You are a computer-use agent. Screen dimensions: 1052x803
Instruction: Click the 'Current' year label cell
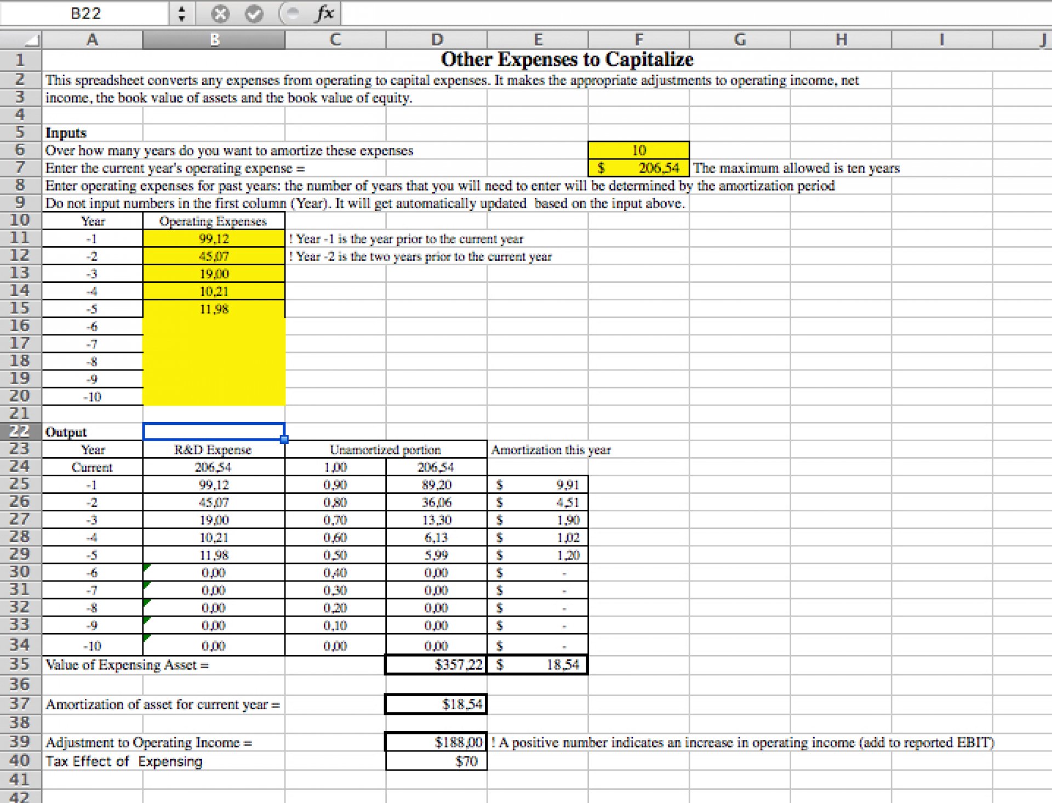click(x=92, y=467)
